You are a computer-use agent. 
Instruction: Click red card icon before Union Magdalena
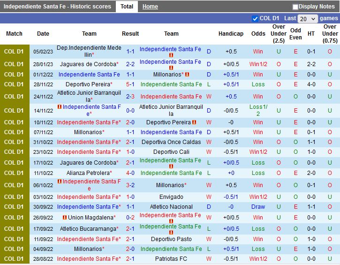65,217
